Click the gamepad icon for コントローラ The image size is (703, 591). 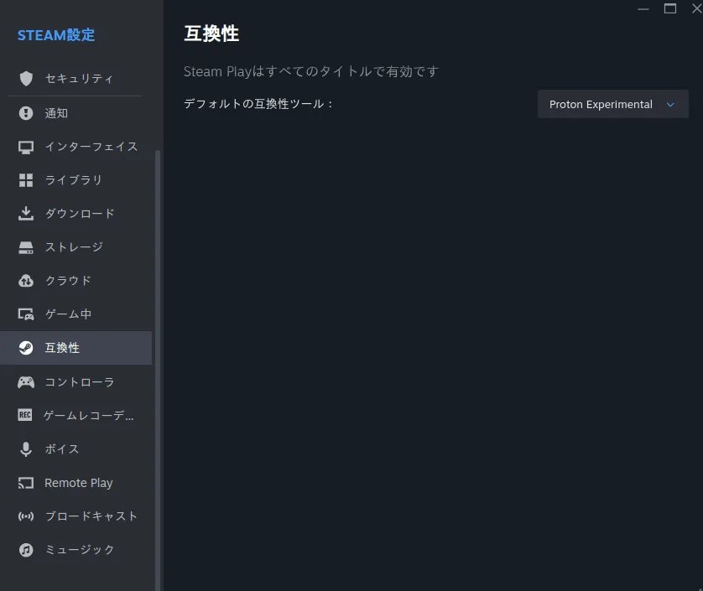[26, 382]
